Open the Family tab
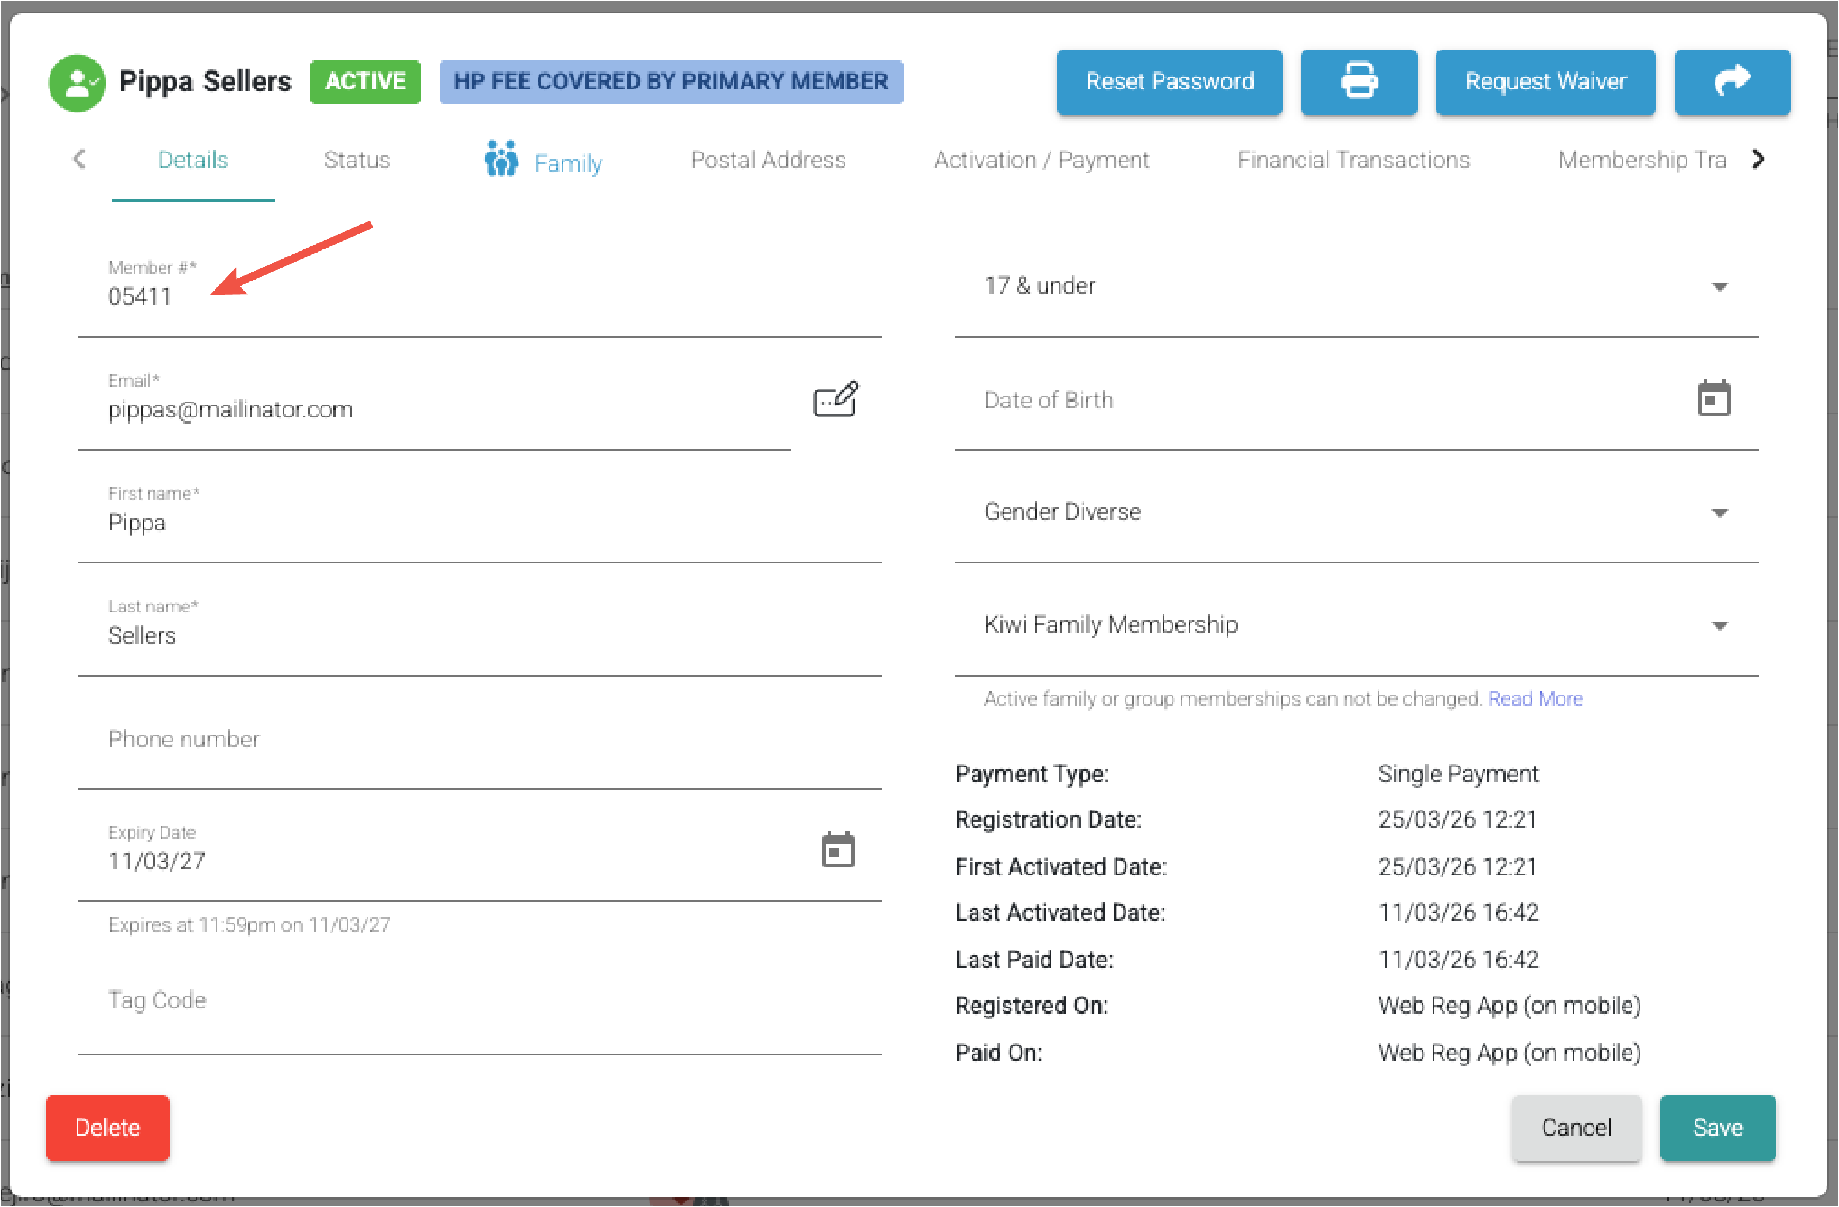Screen dimensions: 1839x1207 544,161
